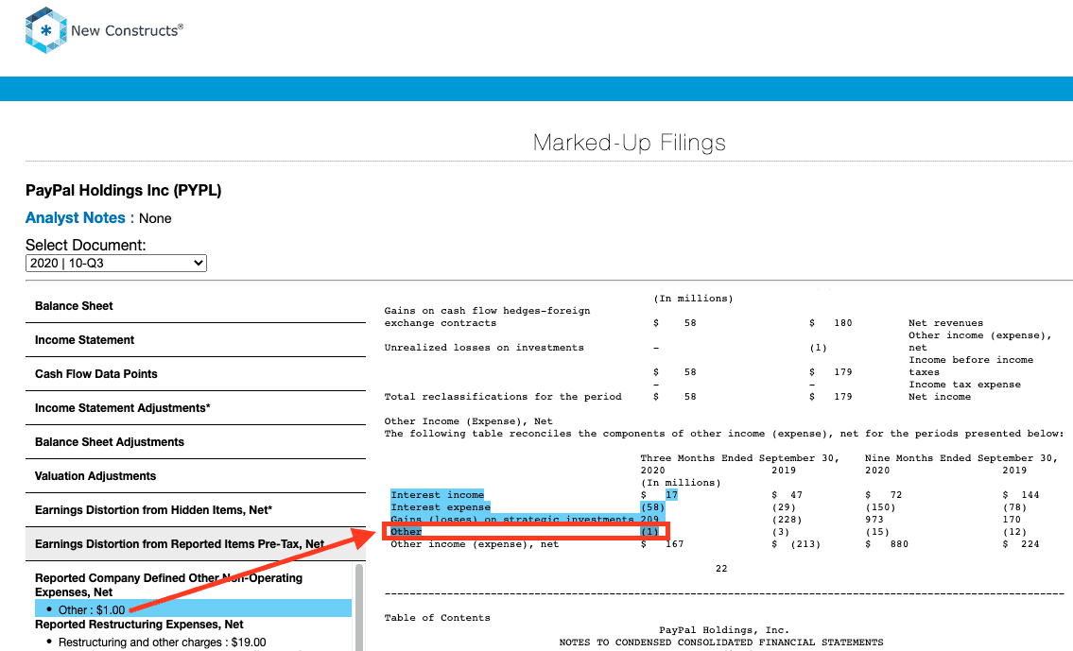The height and width of the screenshot is (651, 1073).
Task: Select 'Restructuring and other charges : $19.00'
Action: click(x=163, y=642)
